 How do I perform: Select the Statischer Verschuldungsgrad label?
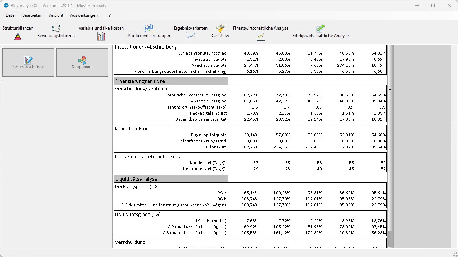pos(197,95)
